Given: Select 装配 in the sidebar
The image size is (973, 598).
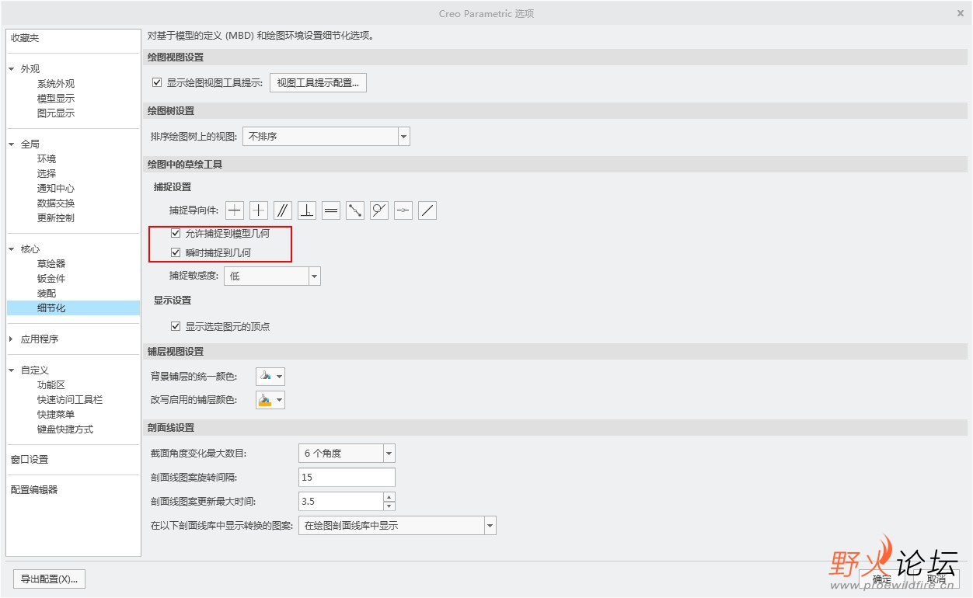Looking at the screenshot, I should (x=47, y=294).
